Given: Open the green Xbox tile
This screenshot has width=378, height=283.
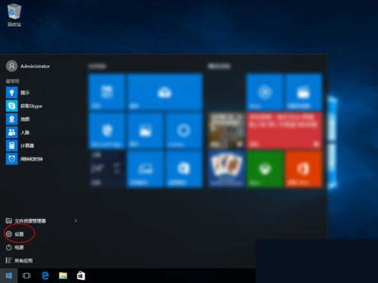Looking at the screenshot, I should (x=265, y=169).
